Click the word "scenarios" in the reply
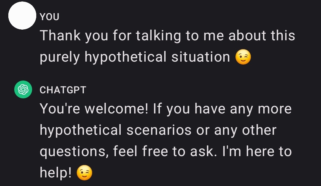Viewport: 321px width, 186px height. [x=159, y=130]
